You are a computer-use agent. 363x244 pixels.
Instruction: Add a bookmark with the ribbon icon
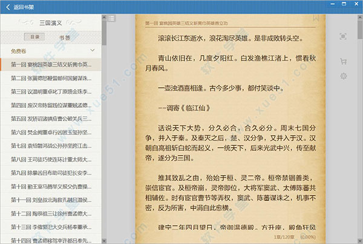tap(316, 18)
